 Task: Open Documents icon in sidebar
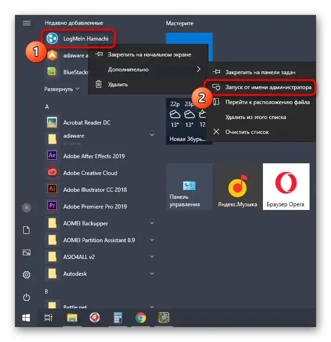tap(27, 230)
